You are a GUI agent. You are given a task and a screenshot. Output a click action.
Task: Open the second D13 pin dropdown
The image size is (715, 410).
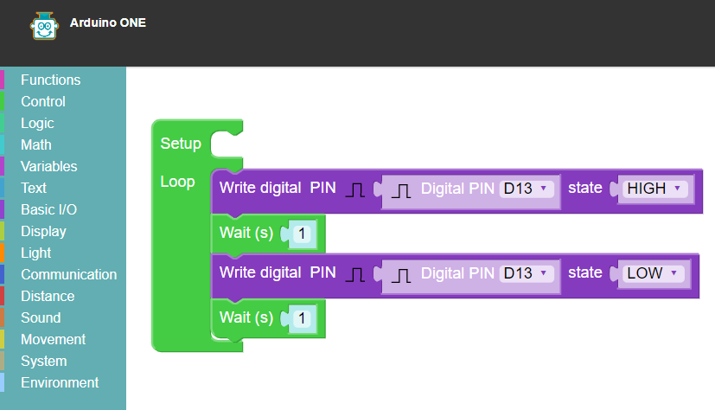tap(526, 273)
